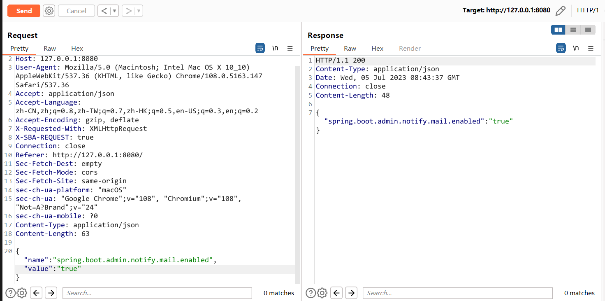Jump to next match in Response search
Viewport: 605px width, 301px height.
pos(351,293)
